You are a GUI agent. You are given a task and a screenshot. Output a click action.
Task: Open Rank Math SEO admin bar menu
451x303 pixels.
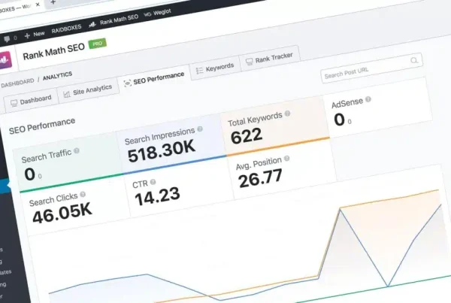114,21
